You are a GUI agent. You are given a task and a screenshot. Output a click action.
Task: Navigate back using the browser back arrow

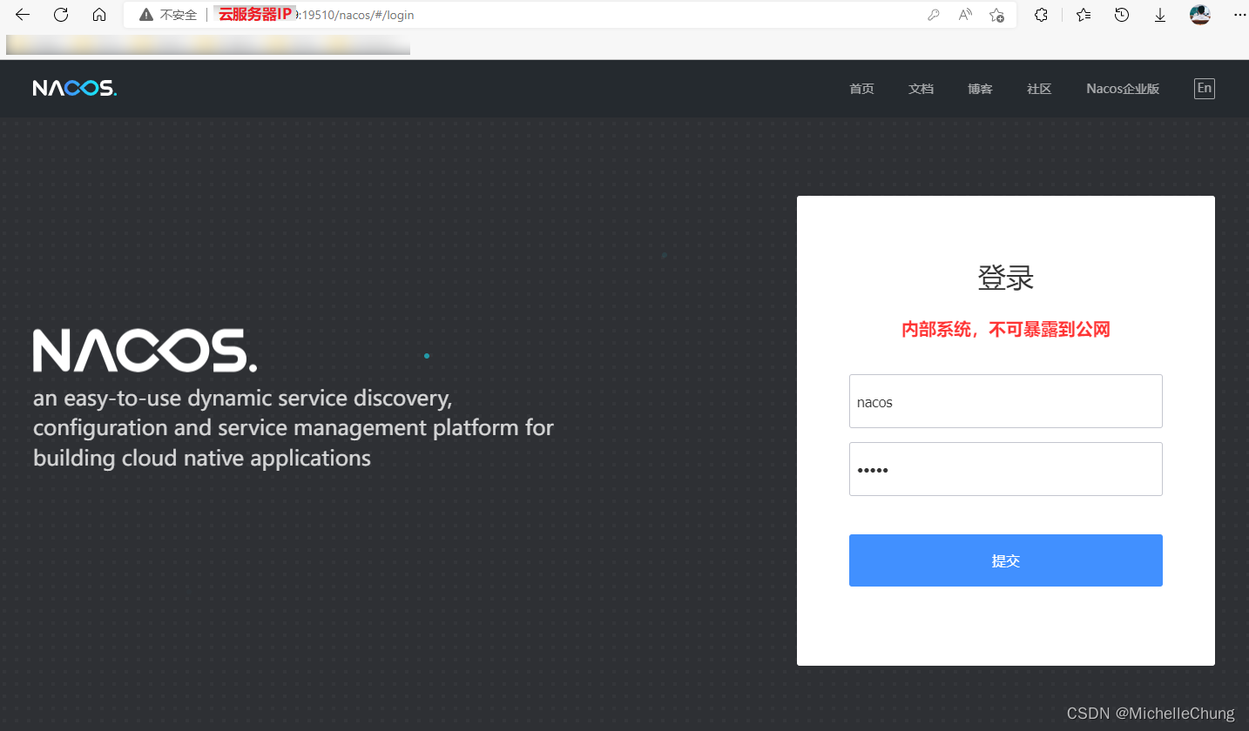[x=21, y=15]
